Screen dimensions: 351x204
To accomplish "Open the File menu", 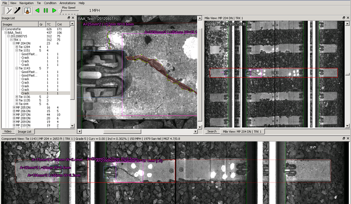I will 5,3.
